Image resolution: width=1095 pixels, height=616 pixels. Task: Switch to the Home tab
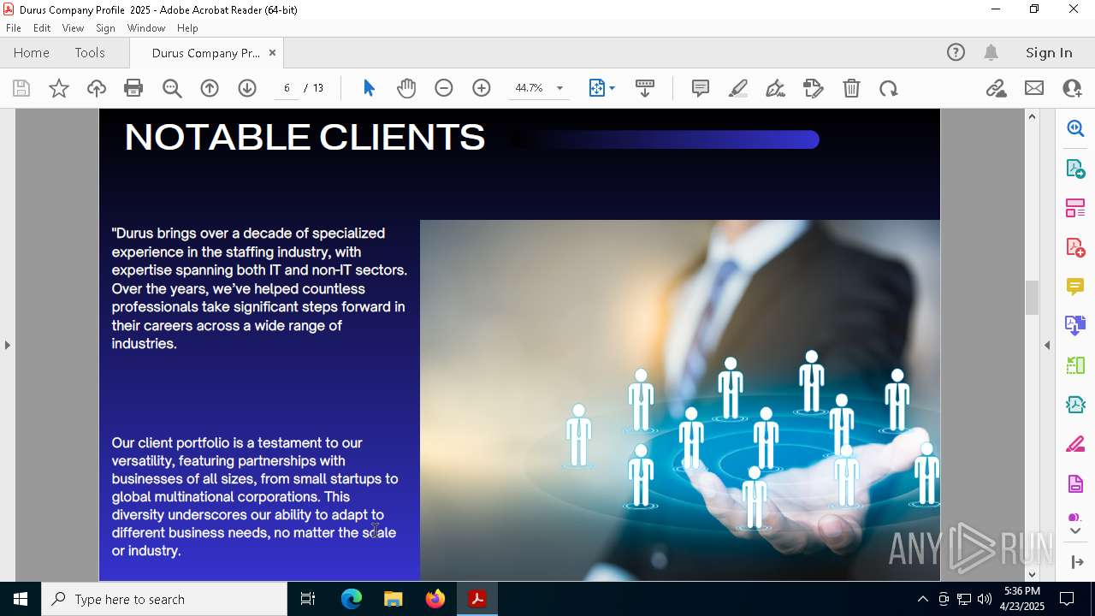click(x=32, y=52)
